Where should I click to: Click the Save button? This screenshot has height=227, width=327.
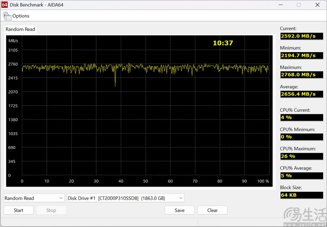(x=180, y=210)
